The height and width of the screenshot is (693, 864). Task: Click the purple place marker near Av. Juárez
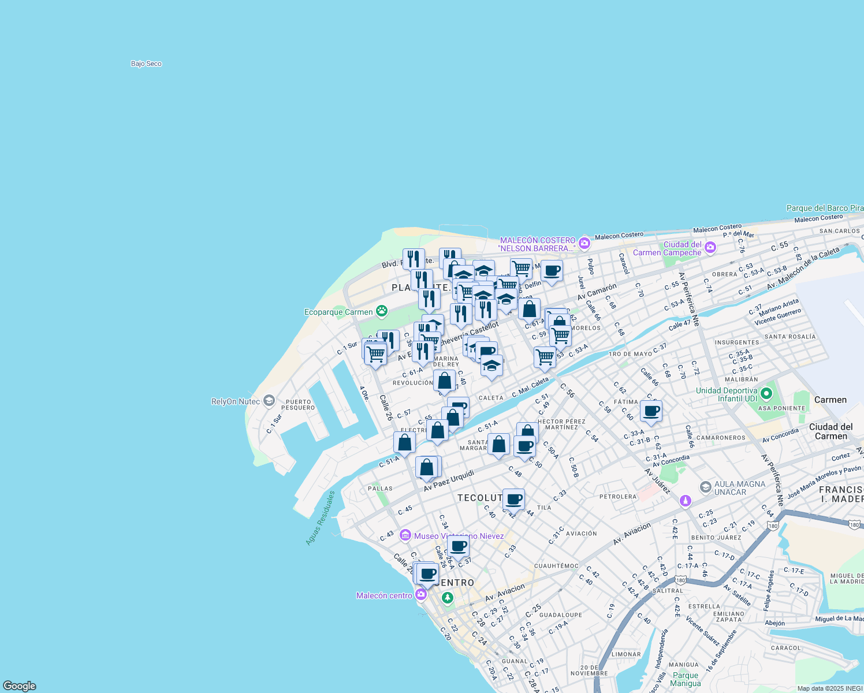(x=685, y=501)
